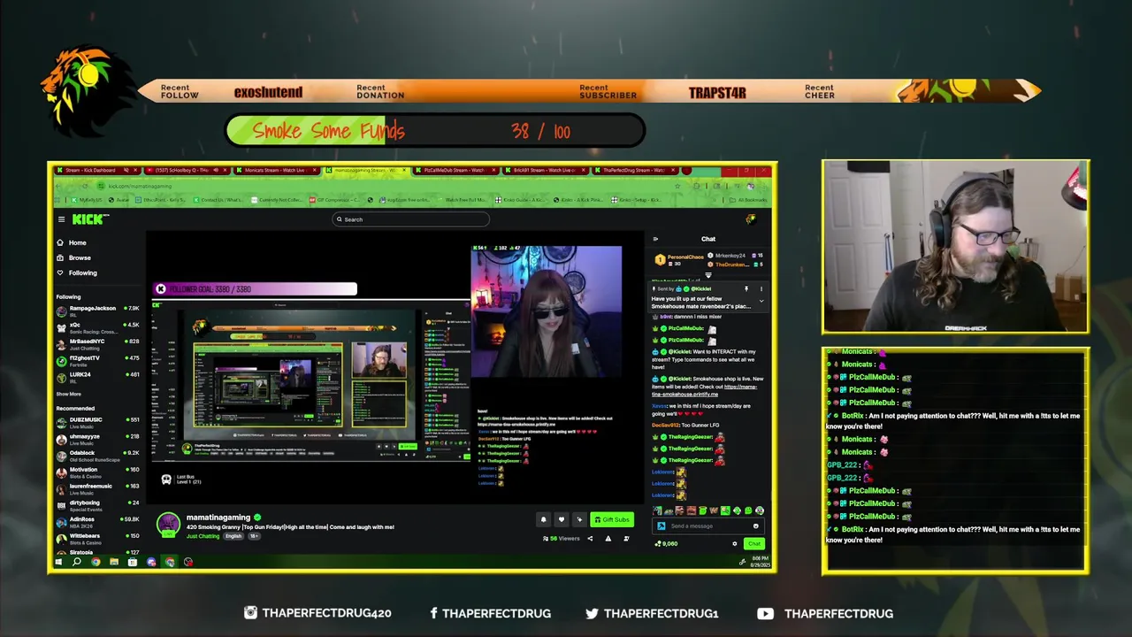
Task: Open the Home page in sidebar
Action: click(x=72, y=242)
